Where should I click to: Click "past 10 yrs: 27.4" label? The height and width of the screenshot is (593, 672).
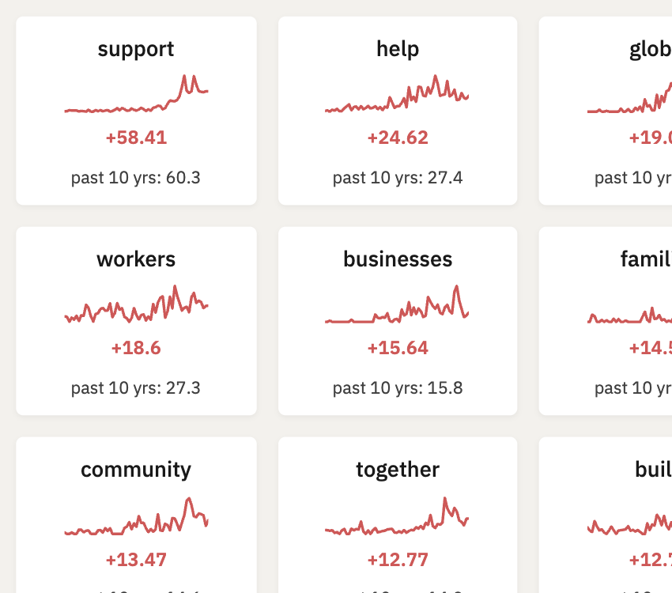(x=398, y=177)
